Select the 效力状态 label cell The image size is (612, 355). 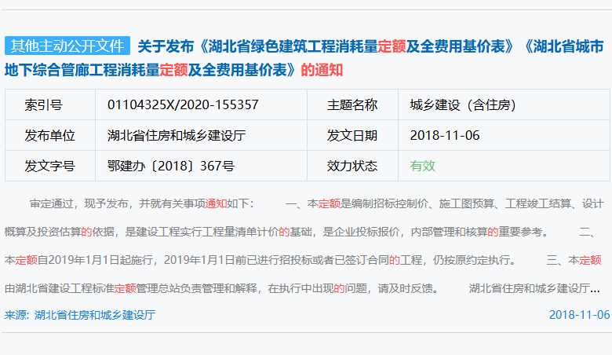352,166
